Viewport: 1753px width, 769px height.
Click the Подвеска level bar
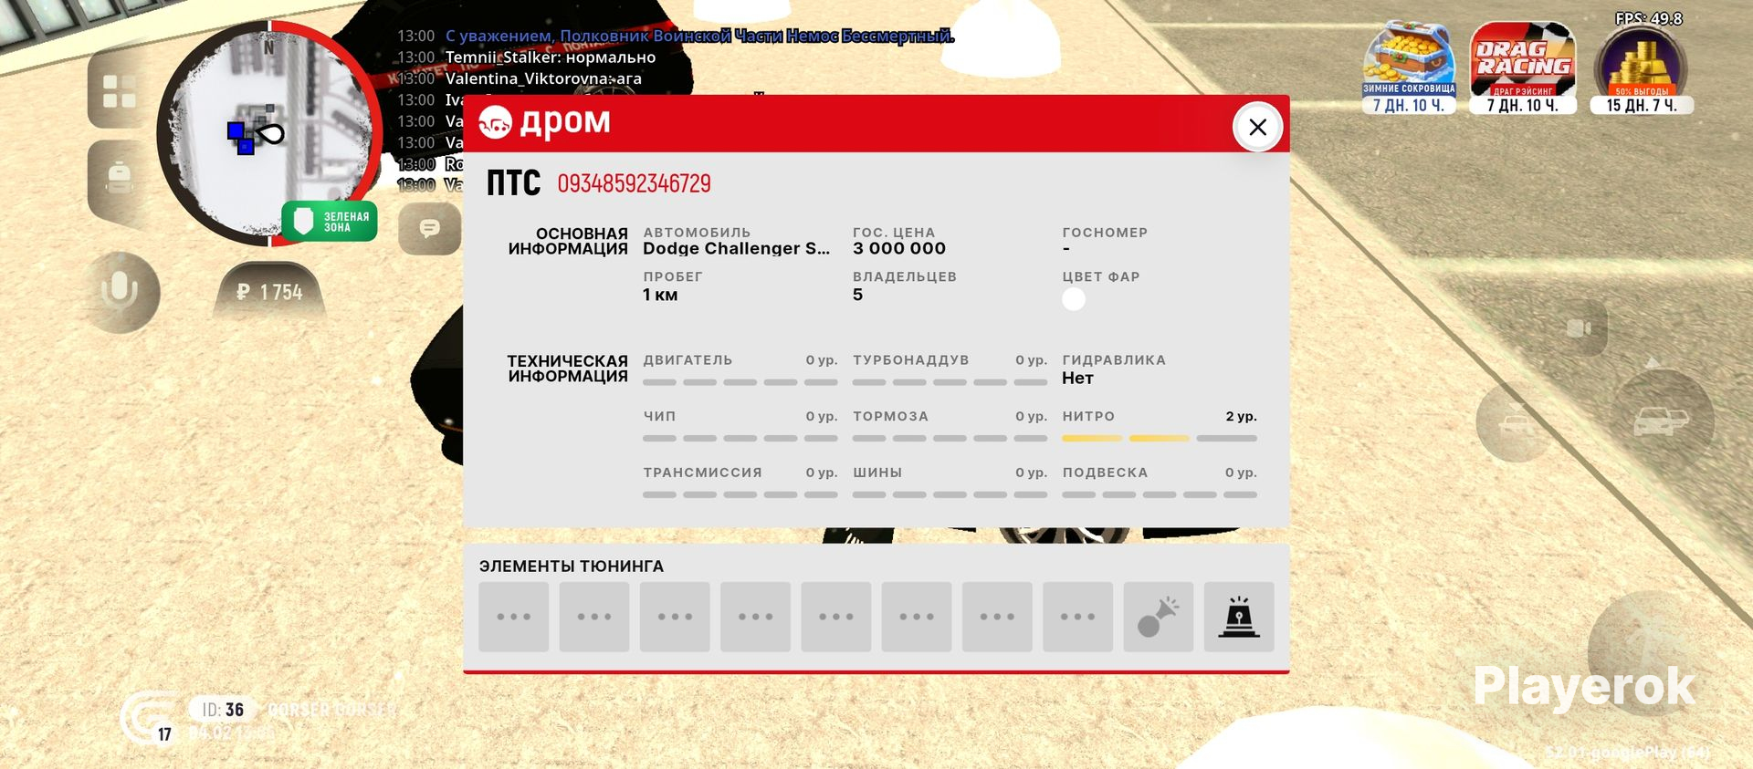[x=1160, y=494]
